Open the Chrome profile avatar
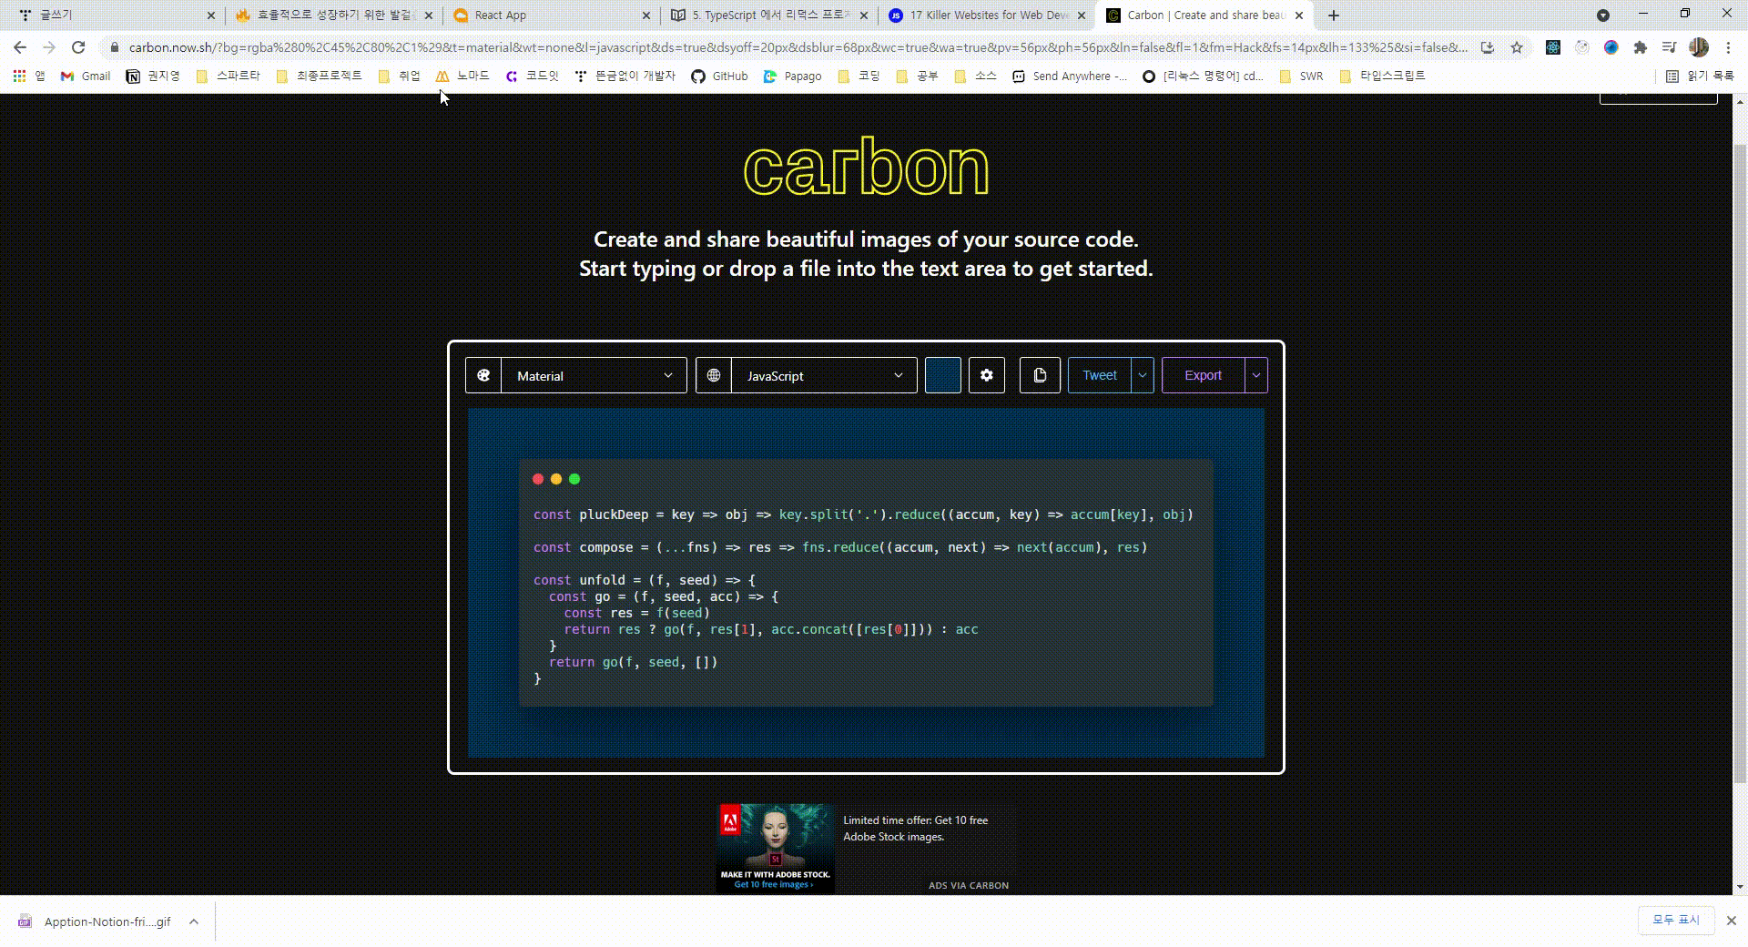The height and width of the screenshot is (947, 1748). point(1699,47)
